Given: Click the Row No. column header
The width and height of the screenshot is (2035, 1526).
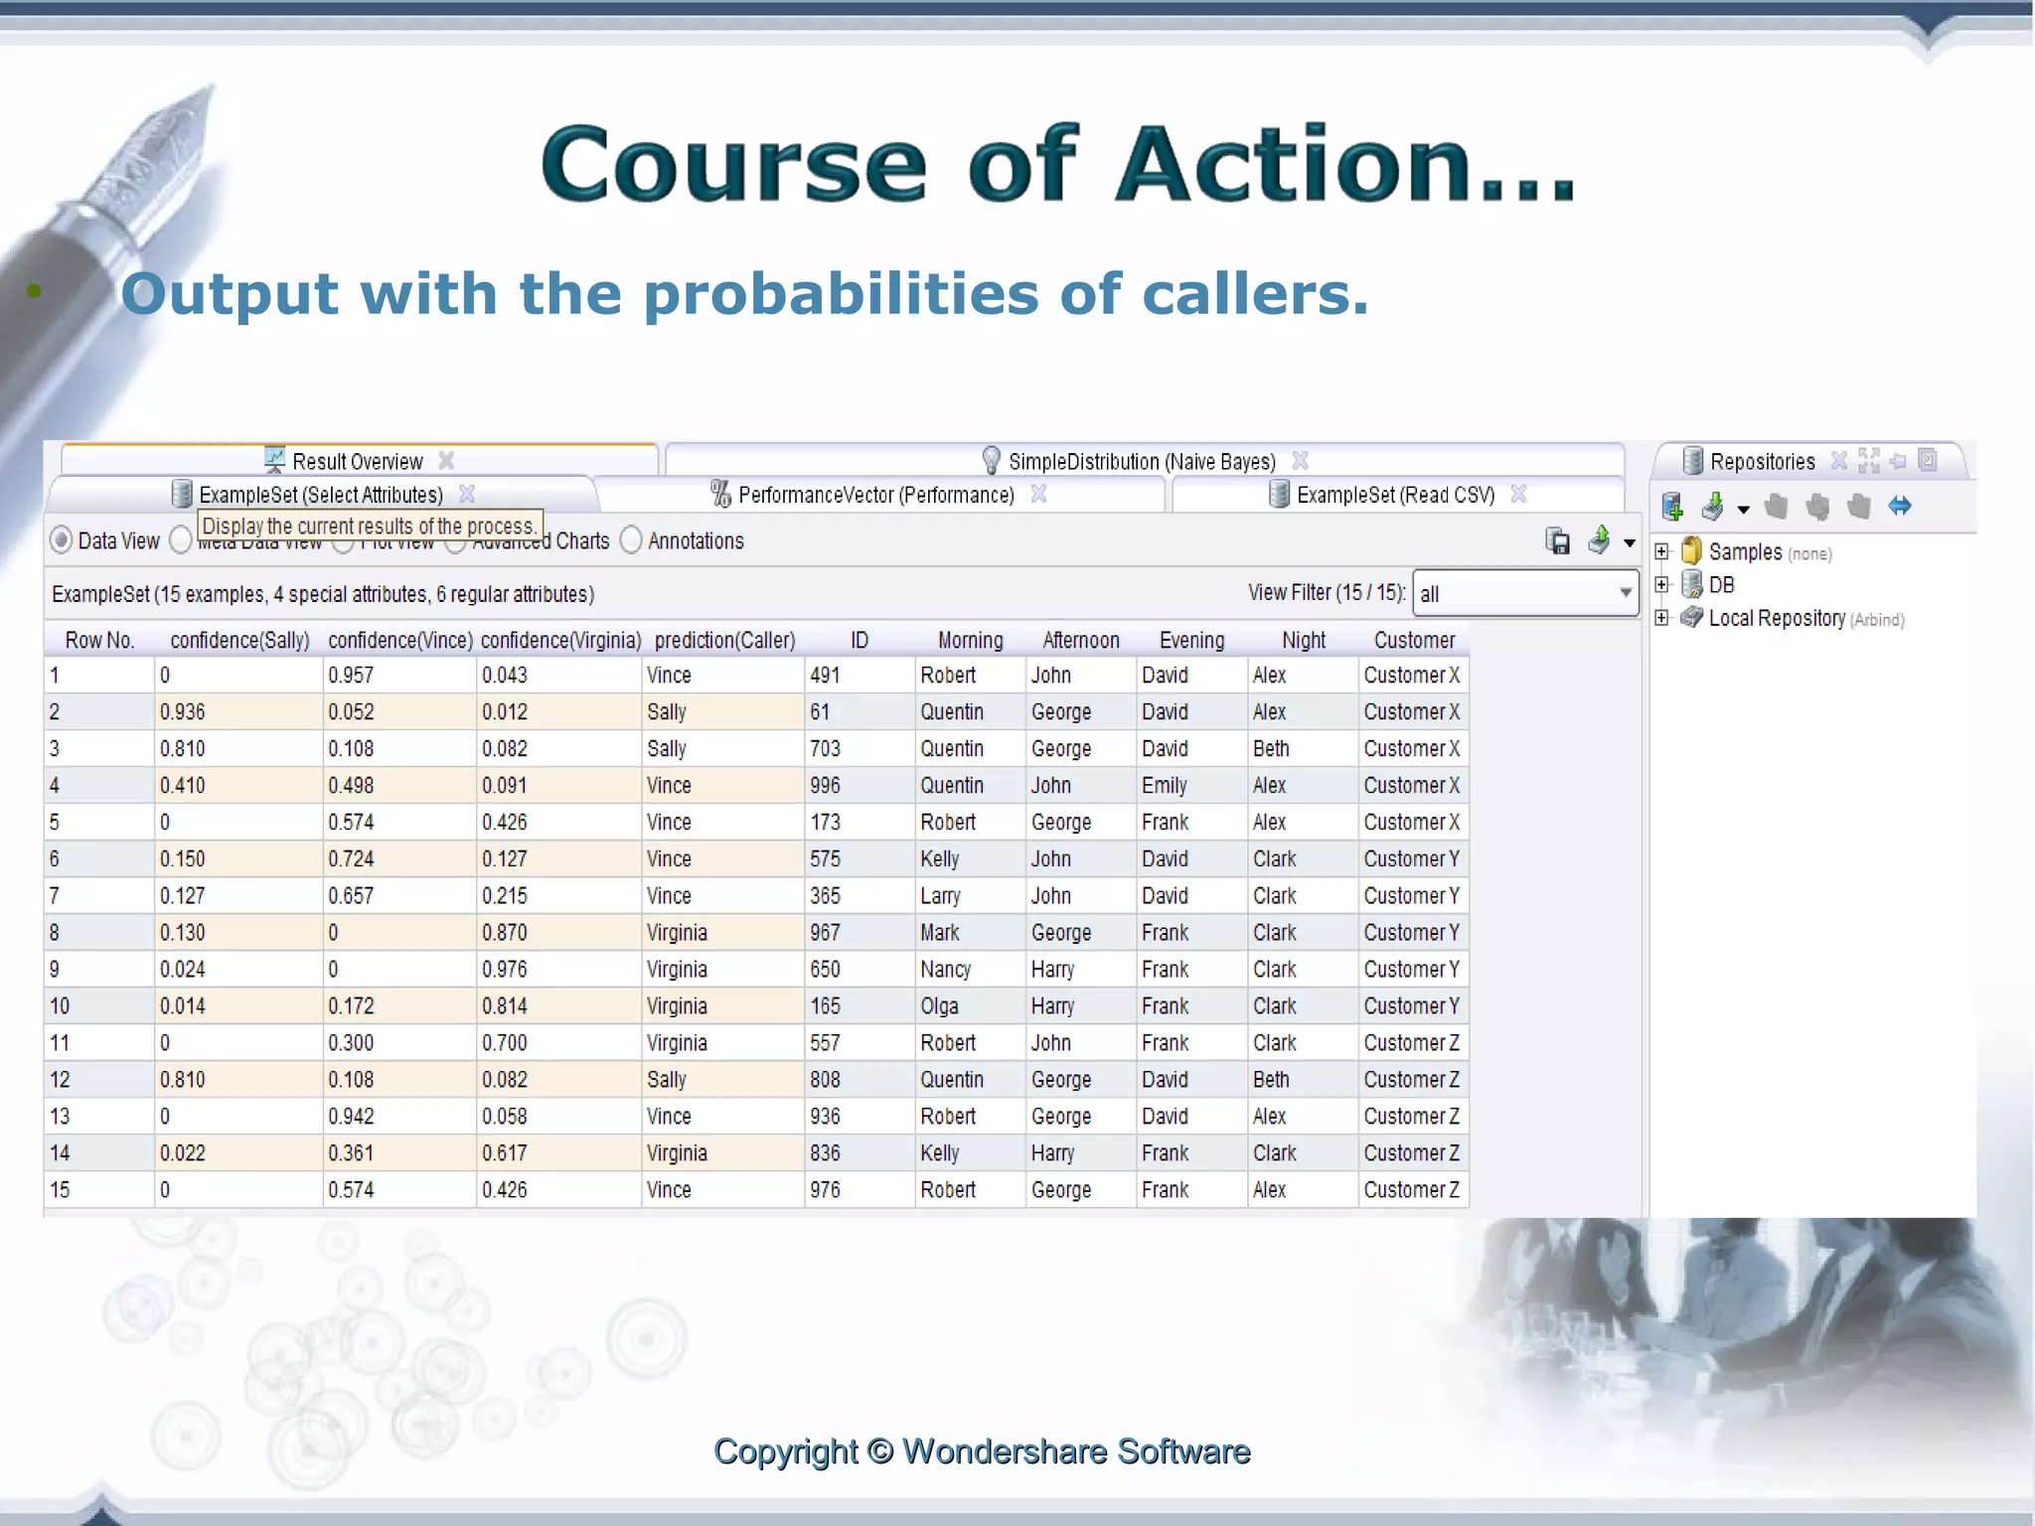Looking at the screenshot, I should click(99, 640).
